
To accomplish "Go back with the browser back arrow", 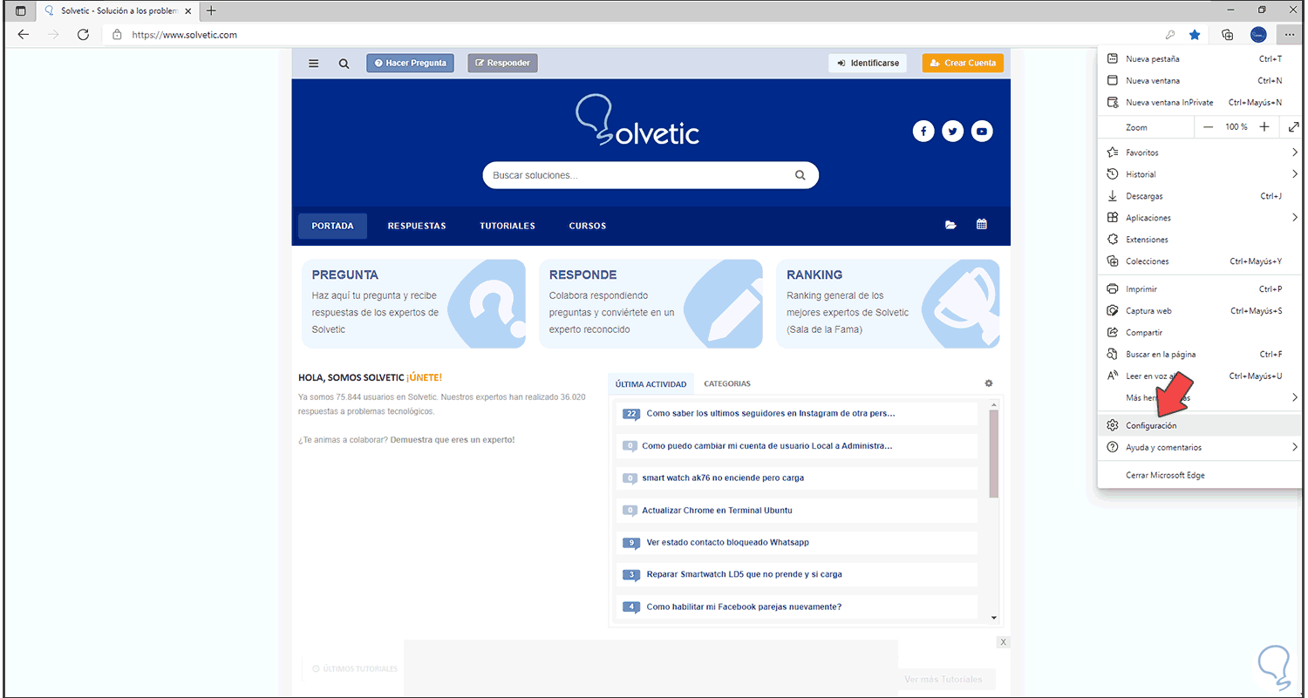I will (x=24, y=35).
